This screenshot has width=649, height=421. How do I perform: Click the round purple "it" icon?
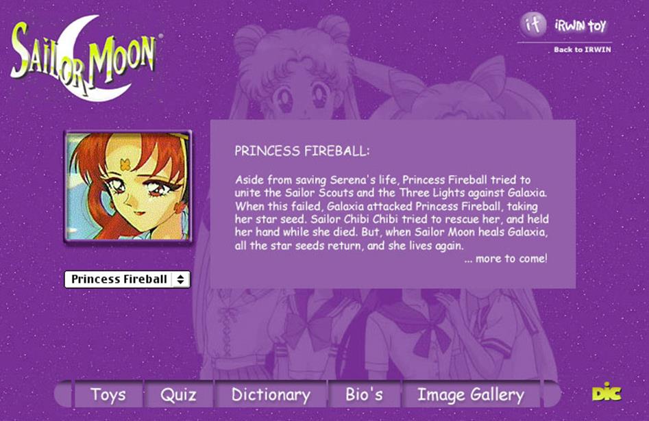coord(533,25)
